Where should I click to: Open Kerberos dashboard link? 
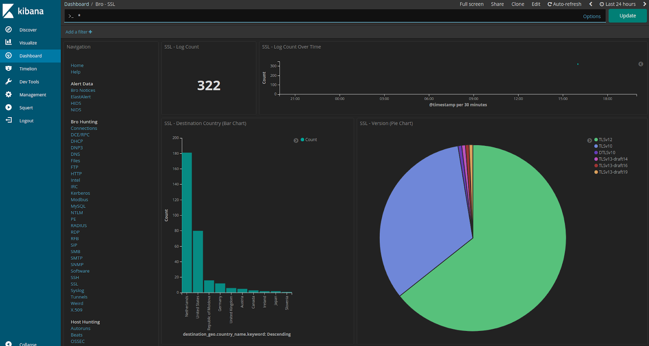(80, 193)
